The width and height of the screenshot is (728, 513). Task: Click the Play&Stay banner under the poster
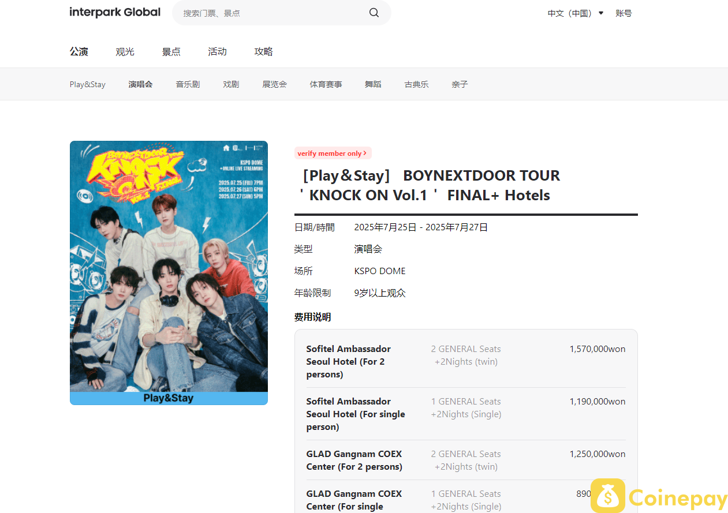tap(169, 398)
